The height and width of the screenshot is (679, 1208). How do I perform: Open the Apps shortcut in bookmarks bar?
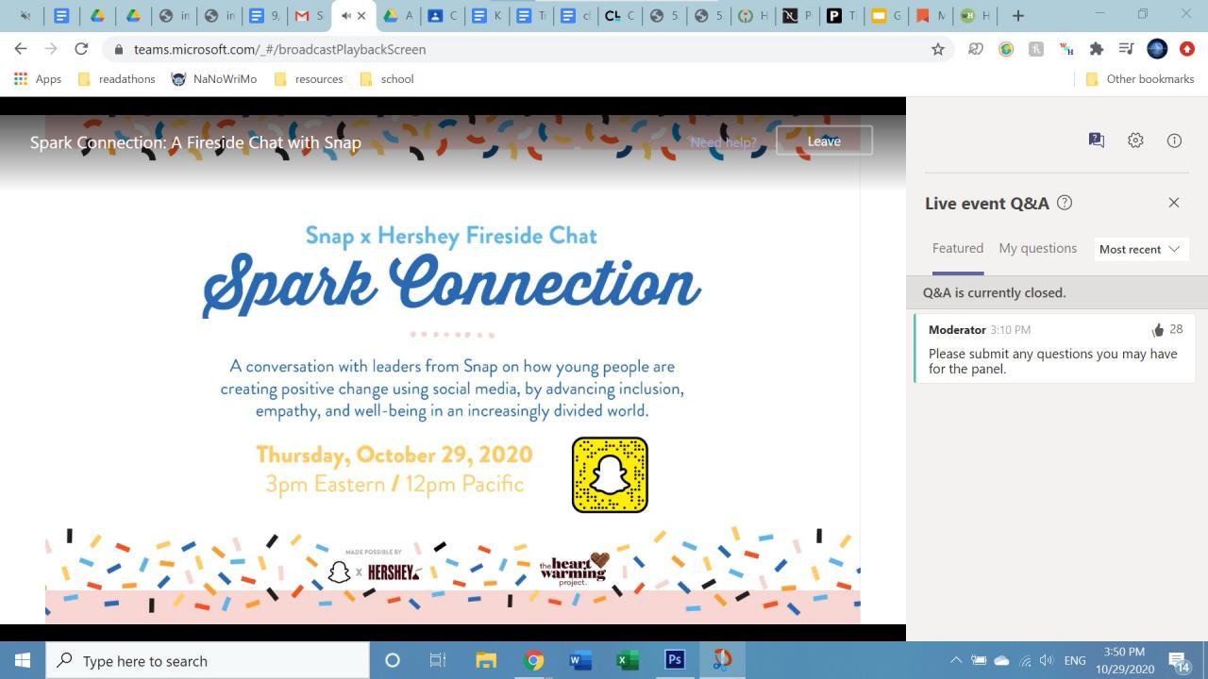38,79
